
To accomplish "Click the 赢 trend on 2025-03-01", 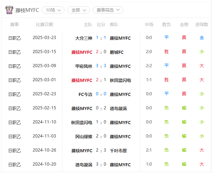I will coord(184,80).
